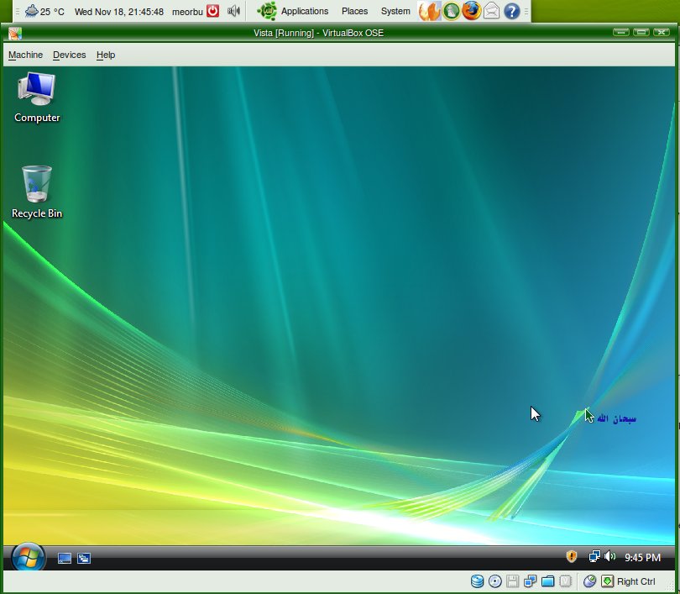The height and width of the screenshot is (594, 680).
Task: Click the network adapters indicator
Action: 530,581
